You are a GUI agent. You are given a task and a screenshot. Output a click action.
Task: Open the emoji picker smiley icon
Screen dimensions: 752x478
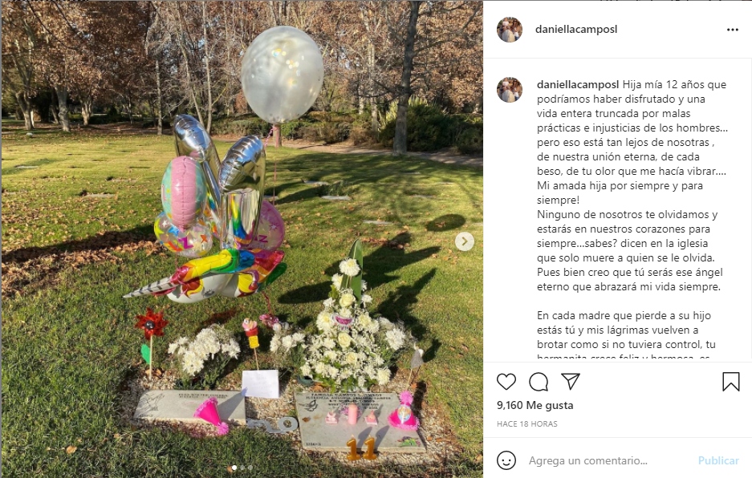click(x=506, y=460)
